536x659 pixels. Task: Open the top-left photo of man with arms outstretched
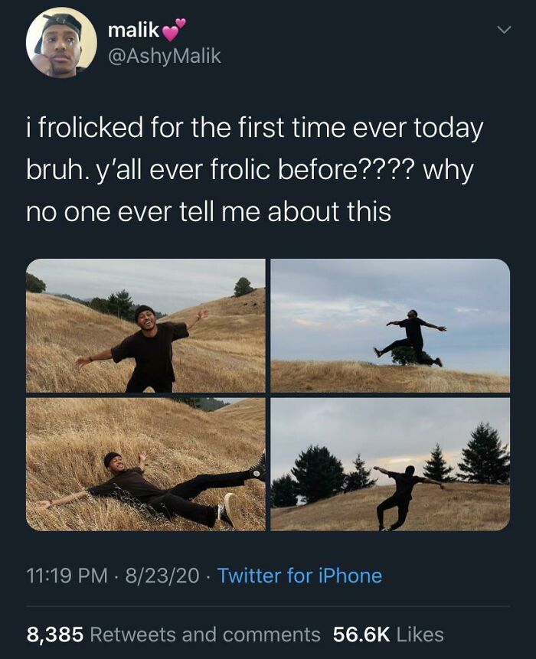[145, 325]
